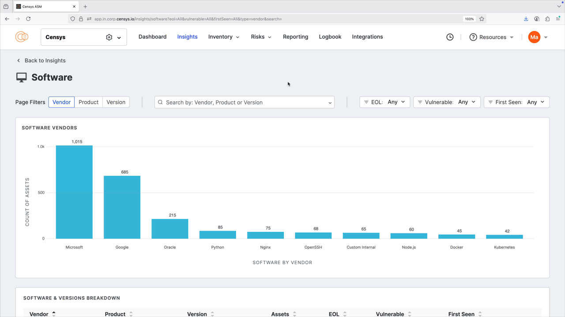Click the shield tracking protection icon
Image resolution: width=565 pixels, height=317 pixels.
point(73,19)
